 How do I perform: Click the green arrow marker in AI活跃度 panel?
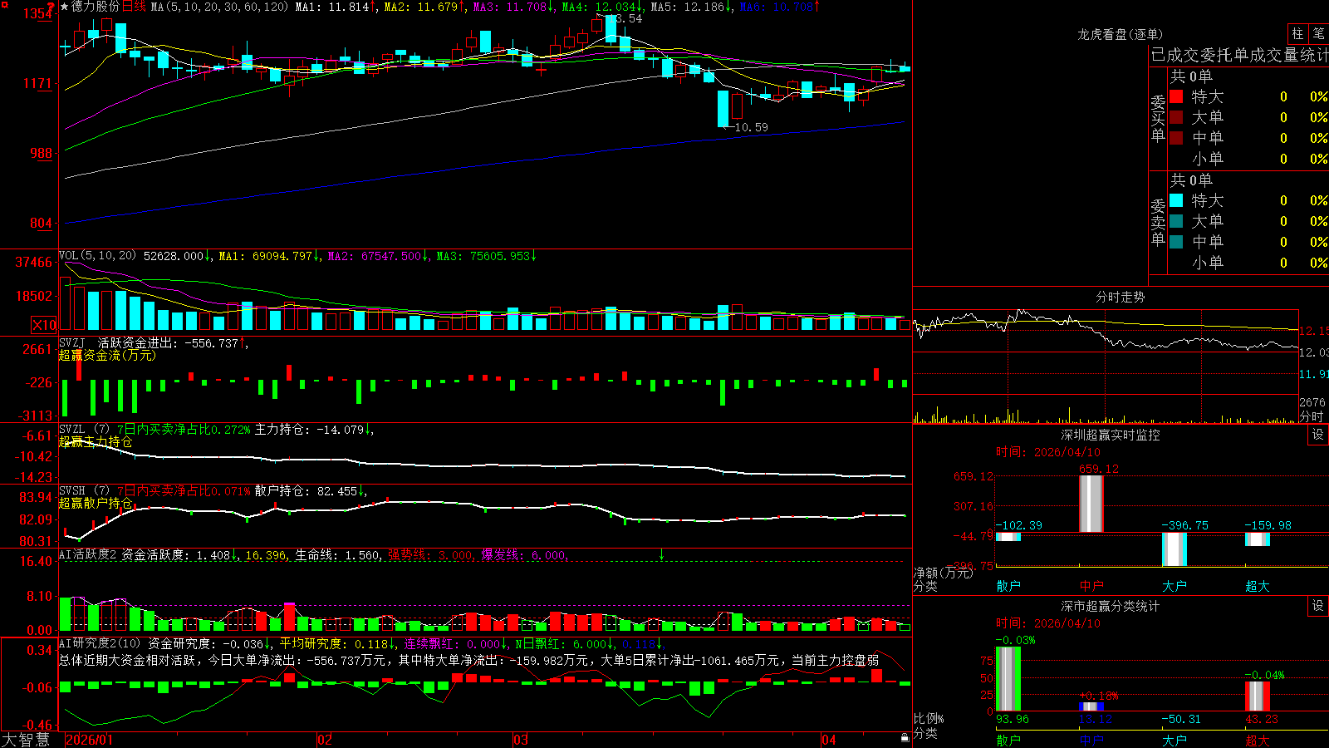[661, 554]
